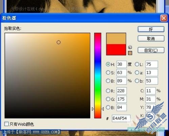Screen dimensions: 169x136
Task: Select the S saturation radio button
Action: (108, 72)
